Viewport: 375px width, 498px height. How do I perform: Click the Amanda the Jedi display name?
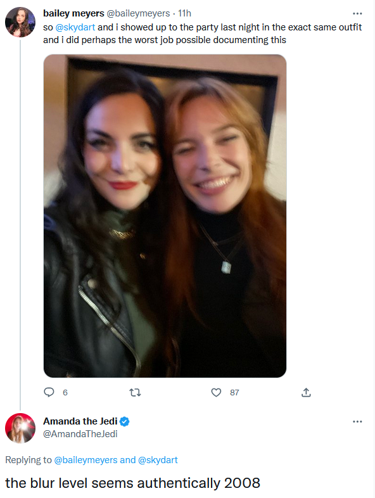tap(80, 421)
